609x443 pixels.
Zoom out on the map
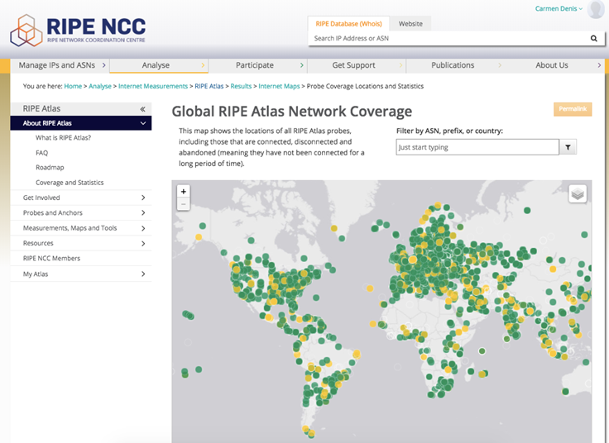coord(184,204)
